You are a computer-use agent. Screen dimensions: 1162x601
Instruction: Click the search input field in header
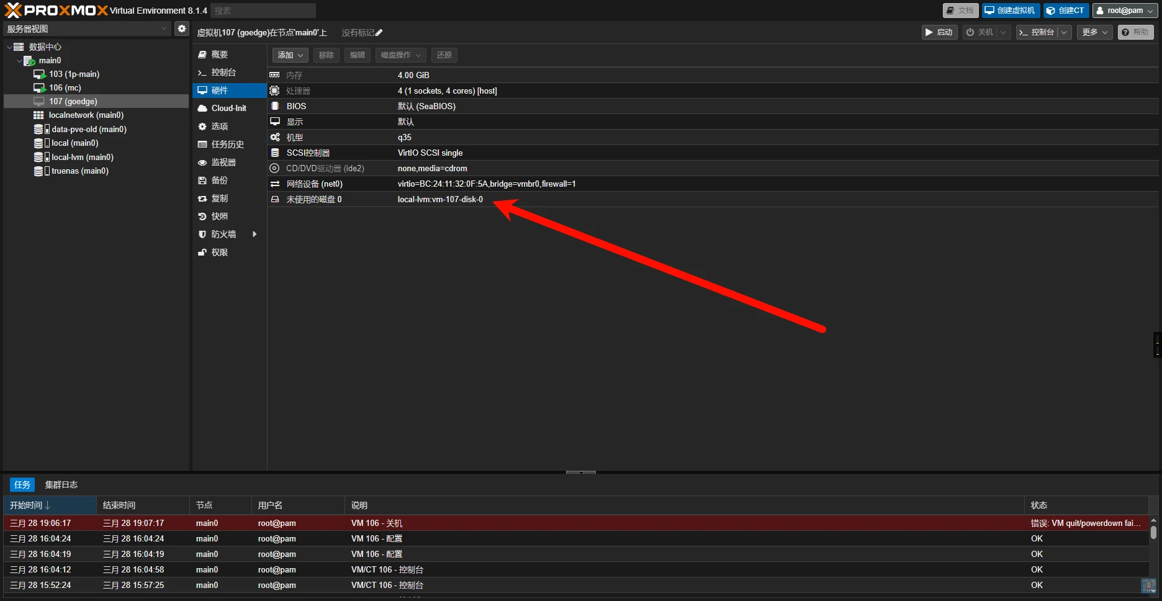(x=263, y=11)
